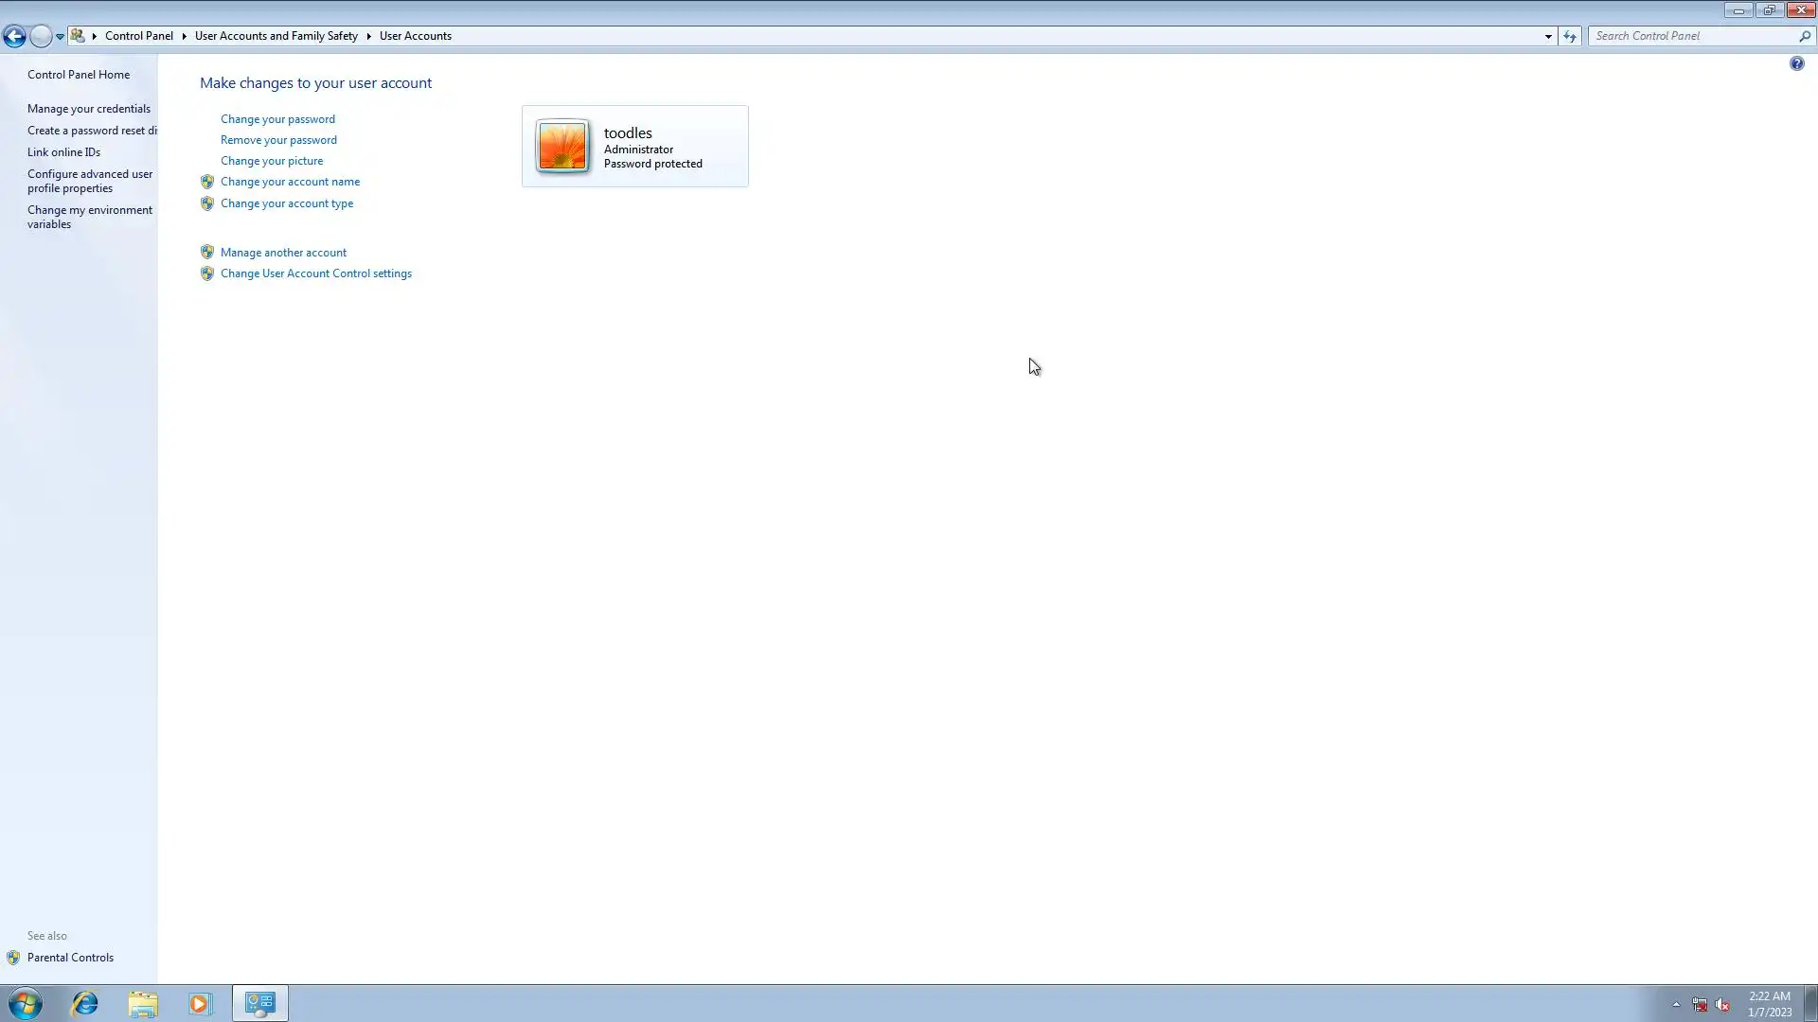Expand the address bar history dropdown
This screenshot has height=1022, width=1818.
coord(1548,36)
